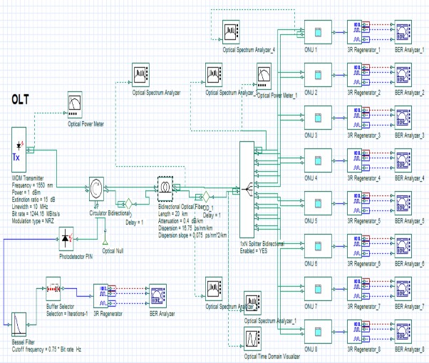
Task: Click the ONU 8 subsystem block
Action: pos(316,328)
